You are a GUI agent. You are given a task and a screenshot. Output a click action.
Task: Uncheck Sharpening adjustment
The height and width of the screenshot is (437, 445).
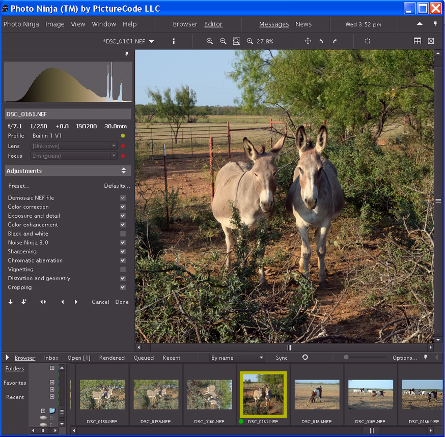[x=123, y=251]
